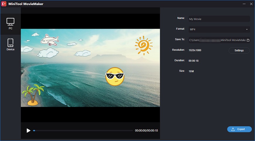Select the Device export phone icon
255x141 pixels.
tap(11, 43)
